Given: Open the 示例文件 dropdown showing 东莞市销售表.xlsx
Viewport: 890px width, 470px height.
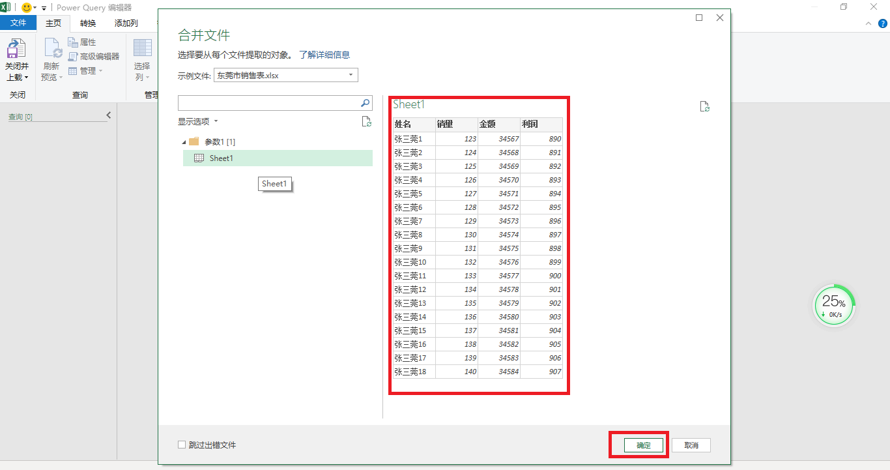Looking at the screenshot, I should (x=351, y=74).
